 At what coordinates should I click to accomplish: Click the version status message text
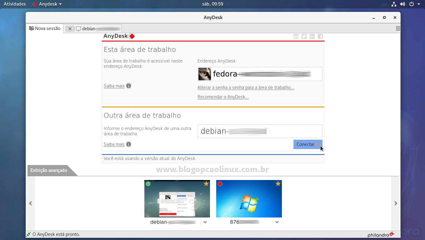click(x=150, y=158)
